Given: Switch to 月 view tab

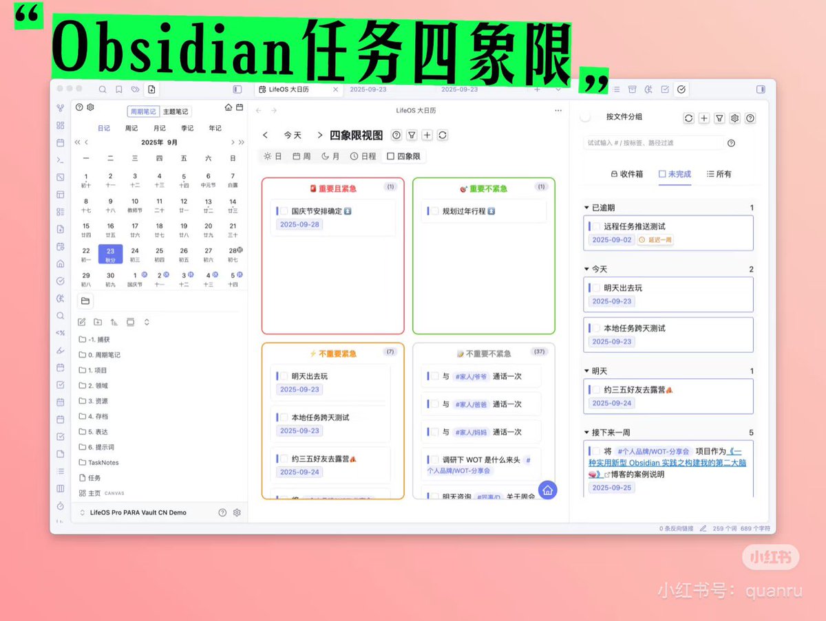Looking at the screenshot, I should (x=330, y=156).
